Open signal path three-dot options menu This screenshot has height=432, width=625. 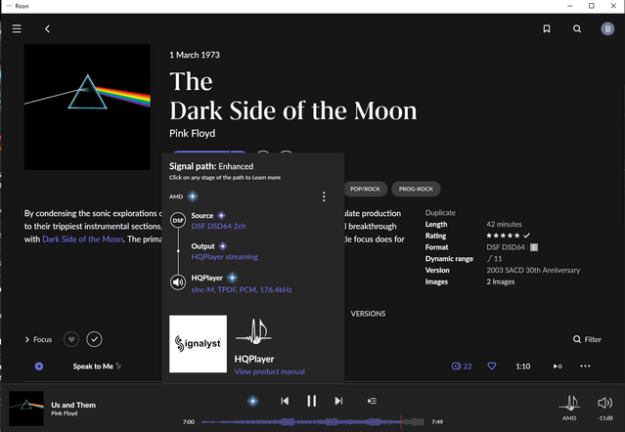324,196
